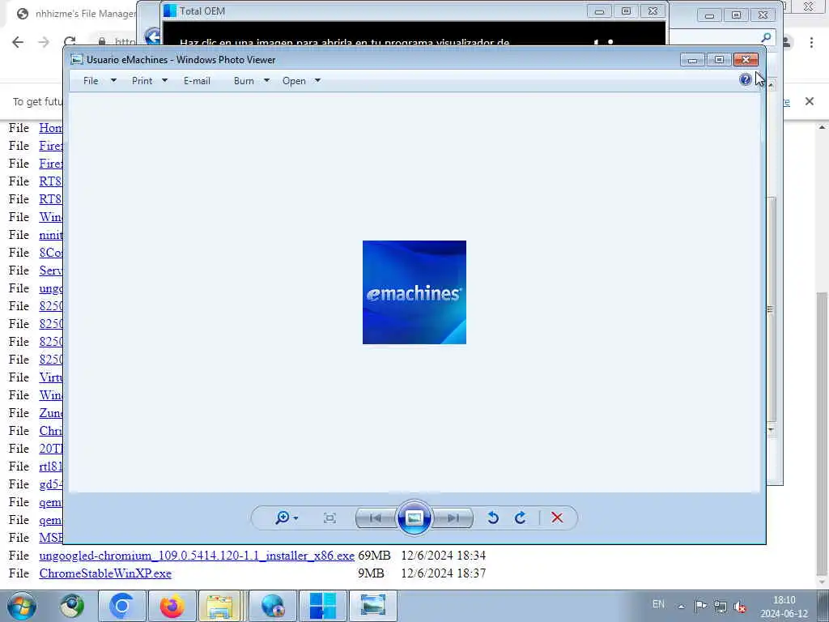The image size is (829, 622).
Task: Click the file size 69MB text
Action: tap(374, 556)
